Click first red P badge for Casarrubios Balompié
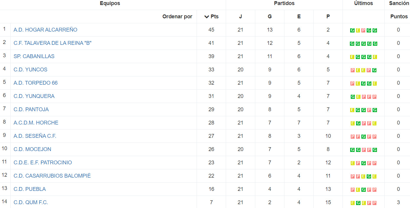 point(352,176)
